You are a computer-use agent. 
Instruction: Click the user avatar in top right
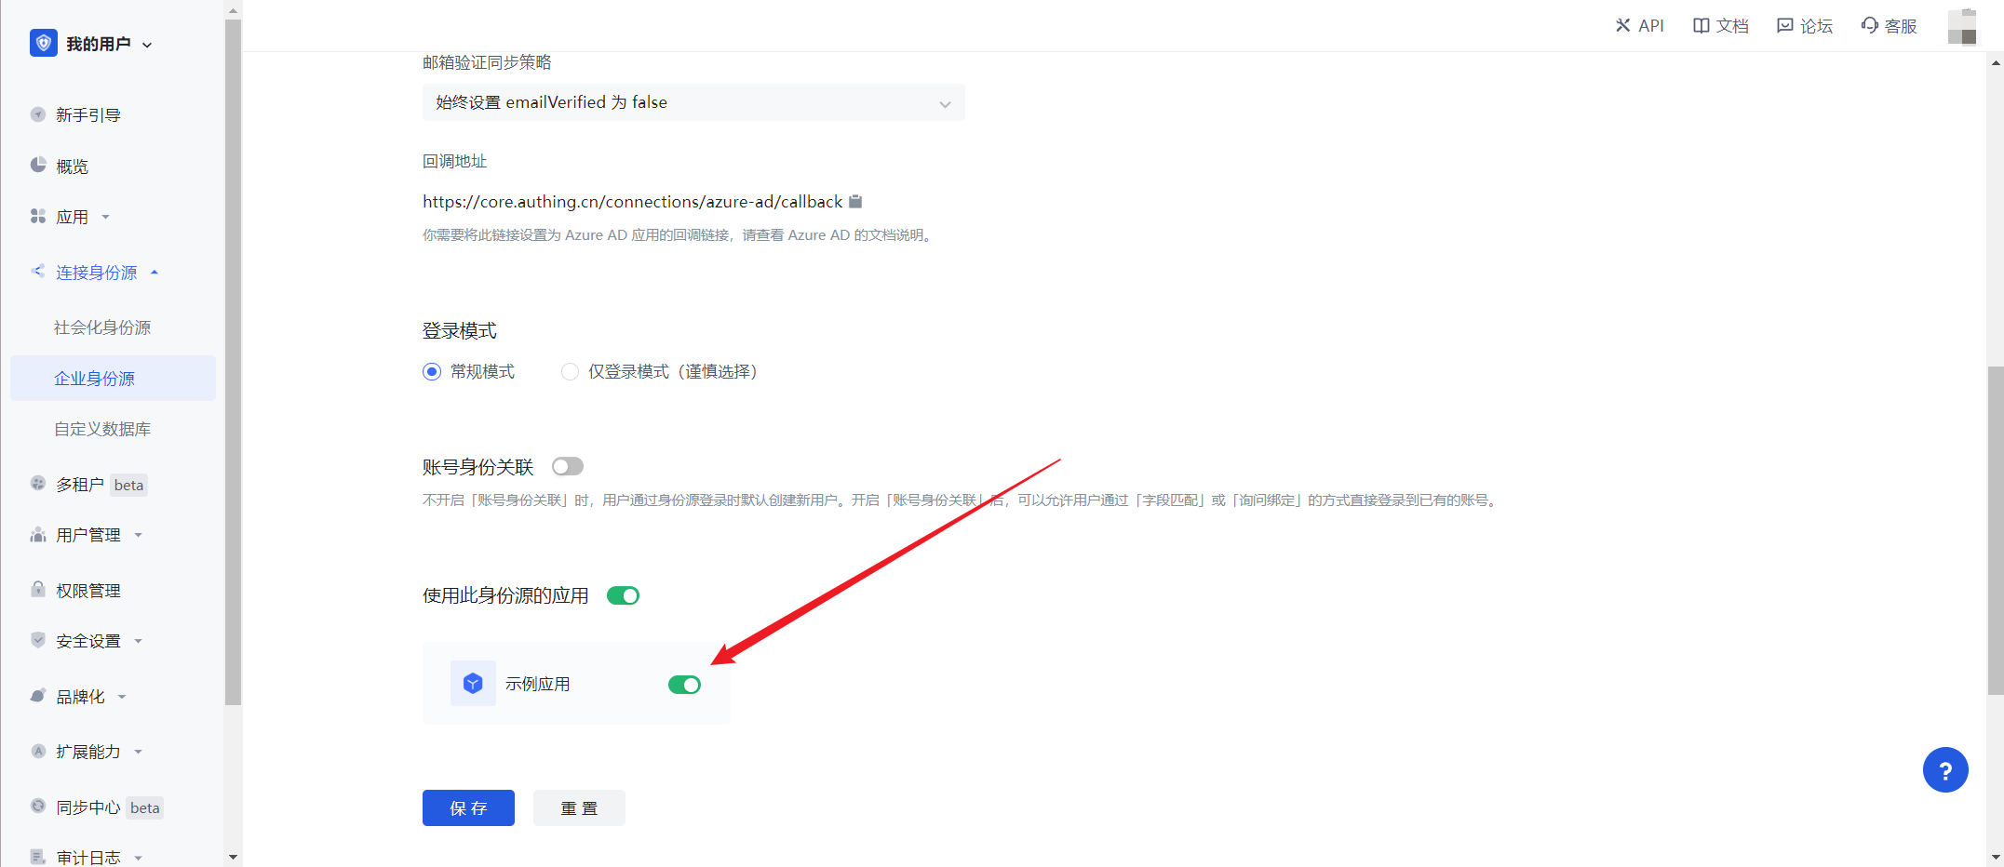(x=1961, y=26)
